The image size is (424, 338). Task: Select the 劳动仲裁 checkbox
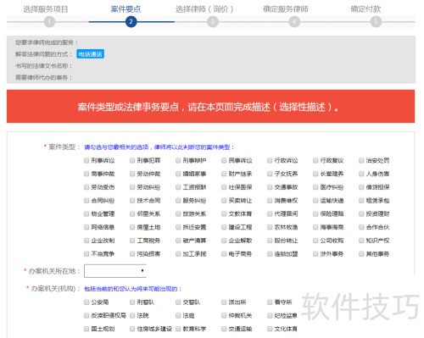(132, 174)
